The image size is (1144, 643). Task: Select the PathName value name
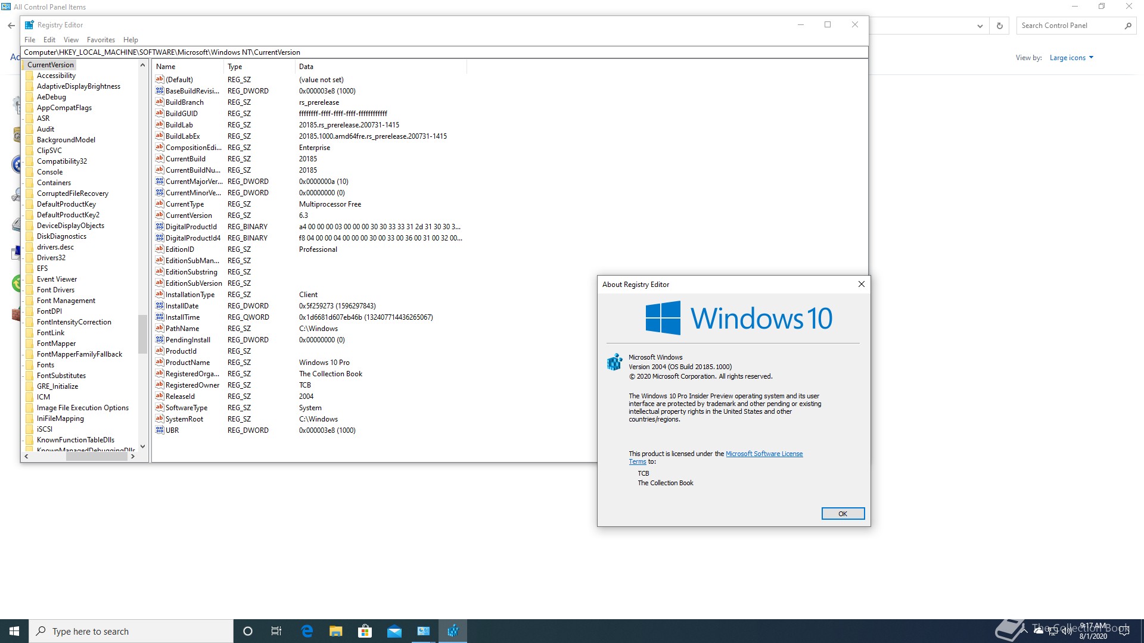[x=182, y=329]
